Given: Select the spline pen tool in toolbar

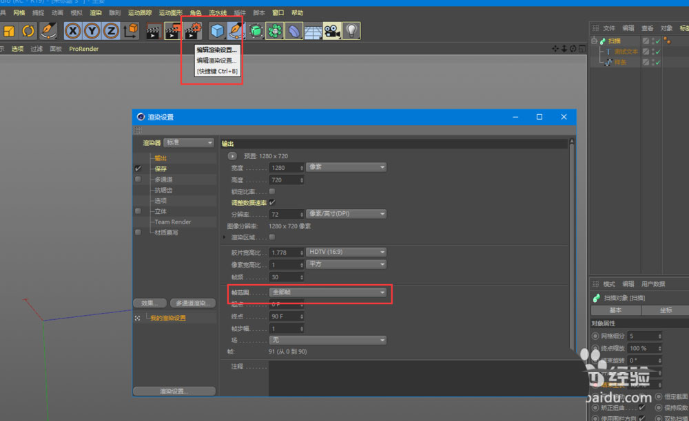Looking at the screenshot, I should pos(236,31).
